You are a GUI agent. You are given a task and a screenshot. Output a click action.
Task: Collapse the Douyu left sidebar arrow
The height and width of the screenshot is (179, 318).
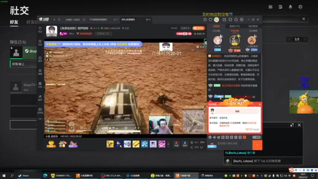[44, 87]
